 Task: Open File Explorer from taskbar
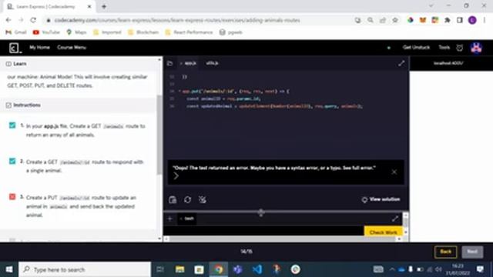(x=179, y=269)
